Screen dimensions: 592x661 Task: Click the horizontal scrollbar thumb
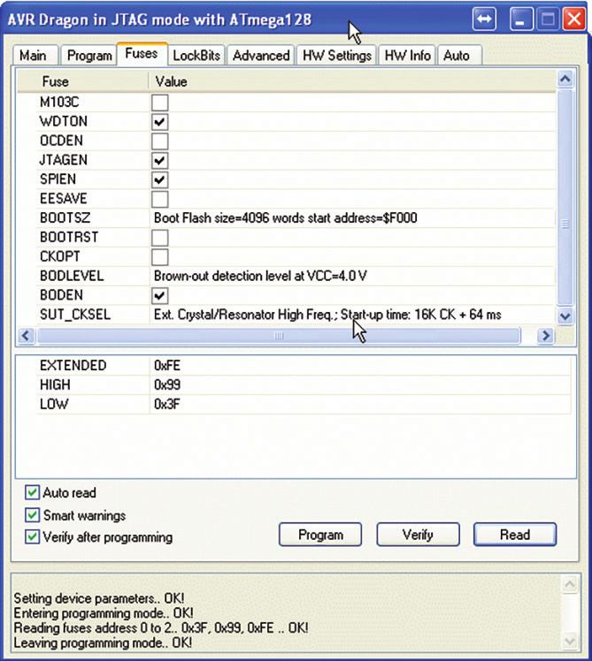(x=279, y=336)
